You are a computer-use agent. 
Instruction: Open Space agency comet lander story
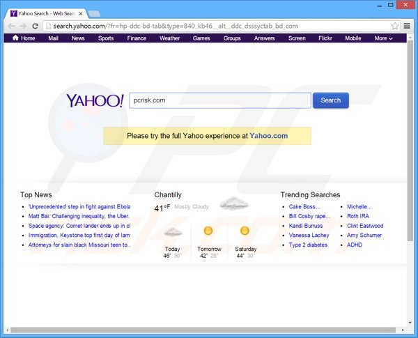(x=79, y=226)
